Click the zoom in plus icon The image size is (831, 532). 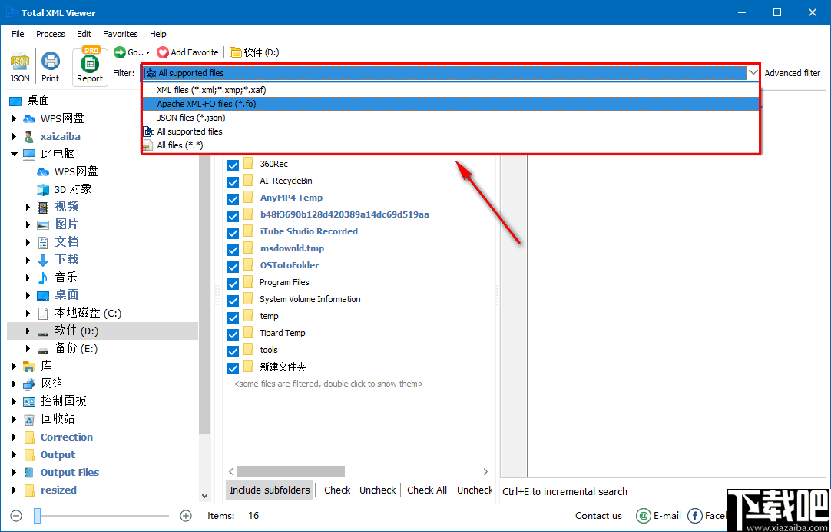click(x=186, y=516)
